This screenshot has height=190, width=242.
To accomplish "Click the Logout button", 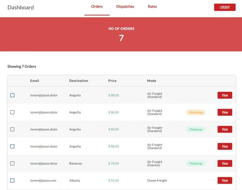I will click(225, 7).
